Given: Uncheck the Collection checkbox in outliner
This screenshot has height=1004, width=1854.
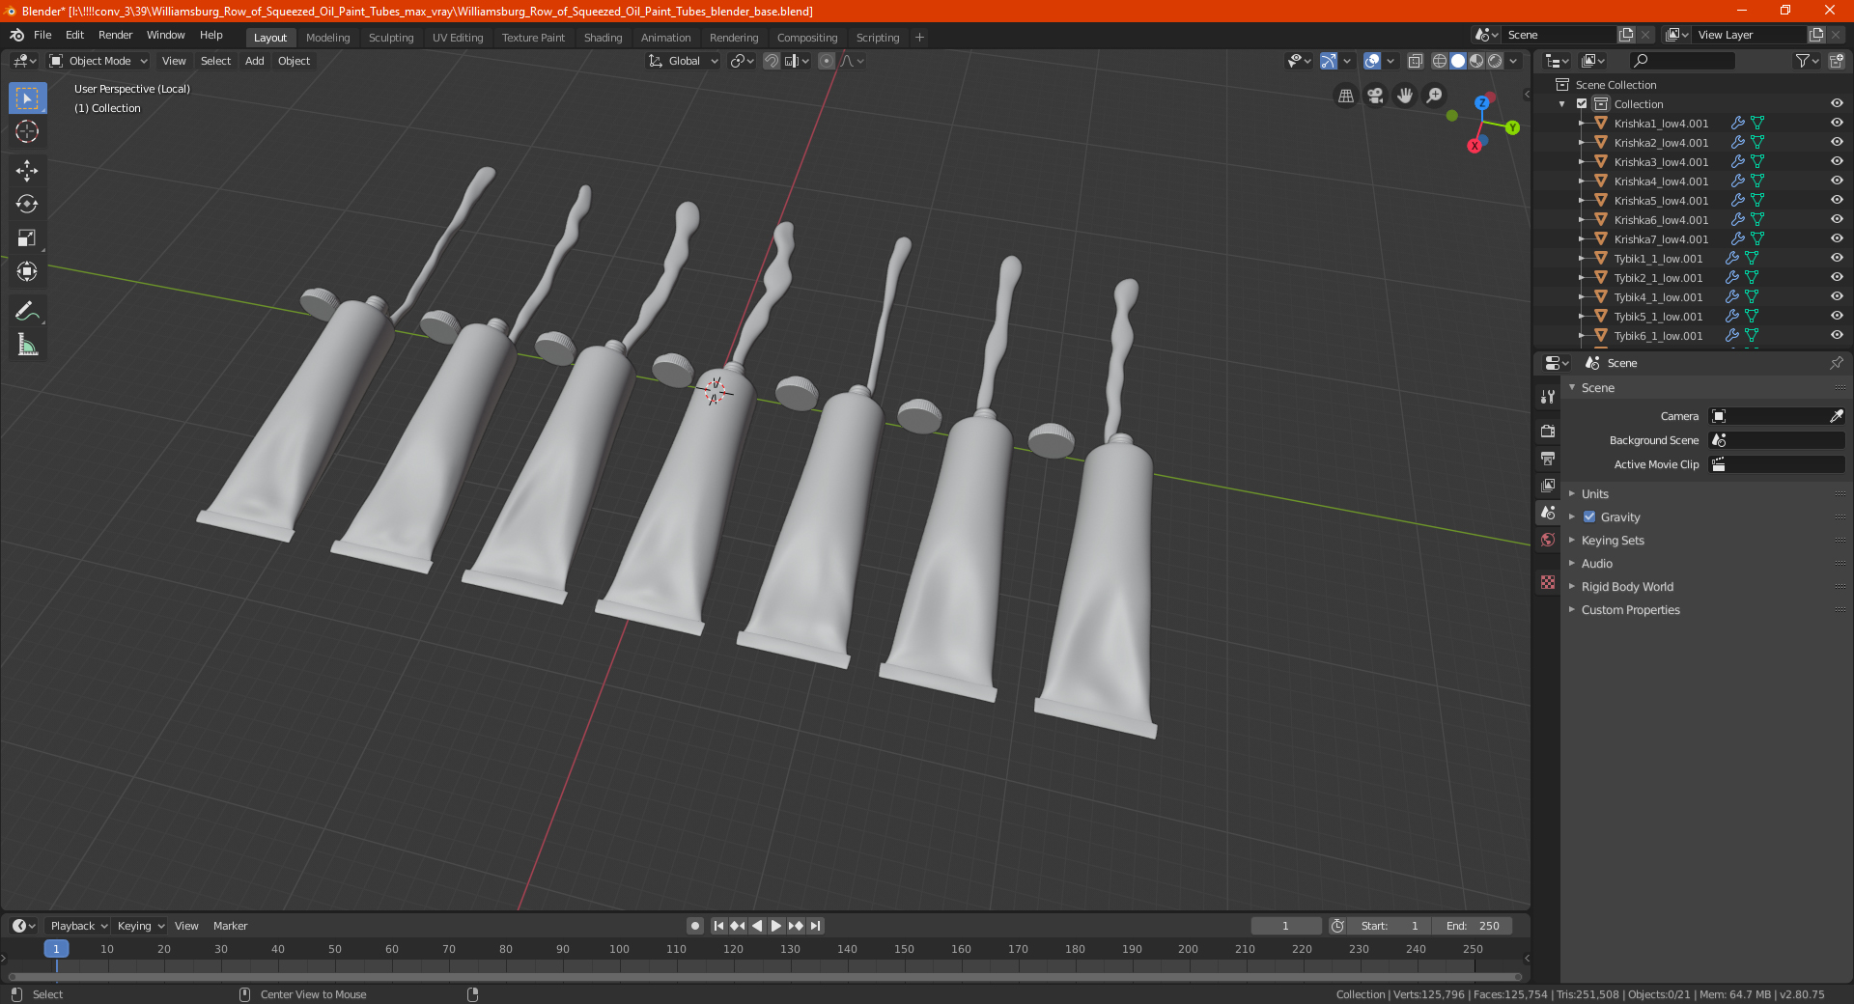Looking at the screenshot, I should (x=1582, y=104).
